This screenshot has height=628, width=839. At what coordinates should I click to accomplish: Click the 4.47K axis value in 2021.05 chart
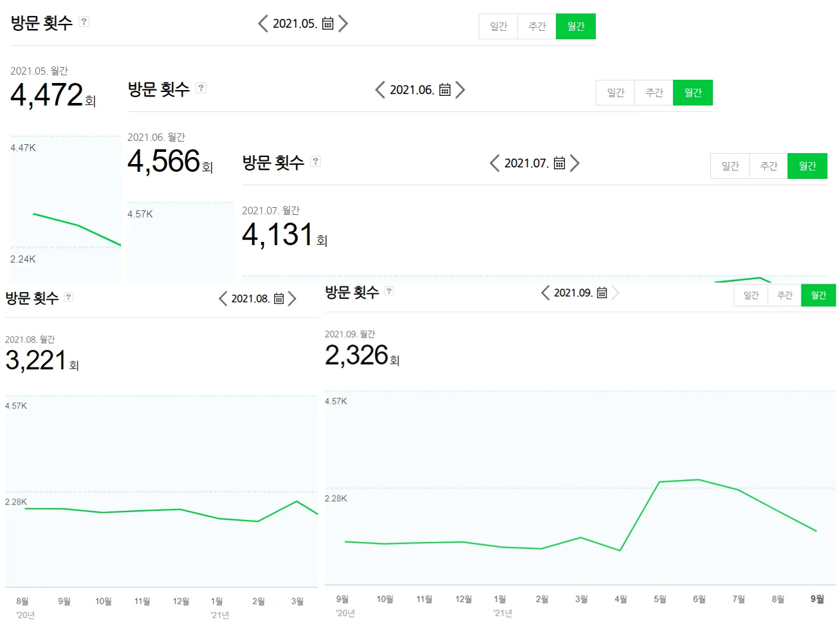tap(23, 148)
